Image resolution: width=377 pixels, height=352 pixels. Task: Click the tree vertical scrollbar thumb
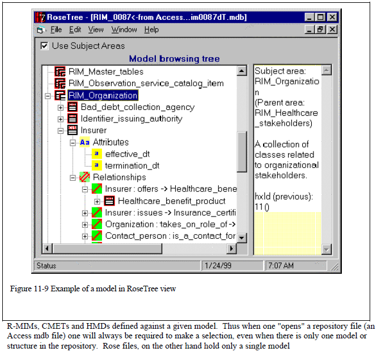(x=242, y=151)
